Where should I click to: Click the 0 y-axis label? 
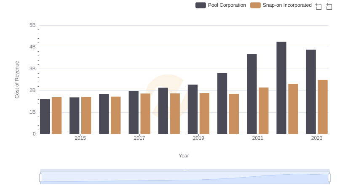(x=34, y=134)
